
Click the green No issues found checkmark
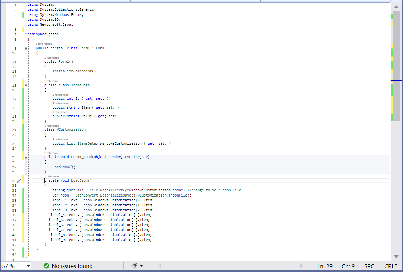(47, 266)
